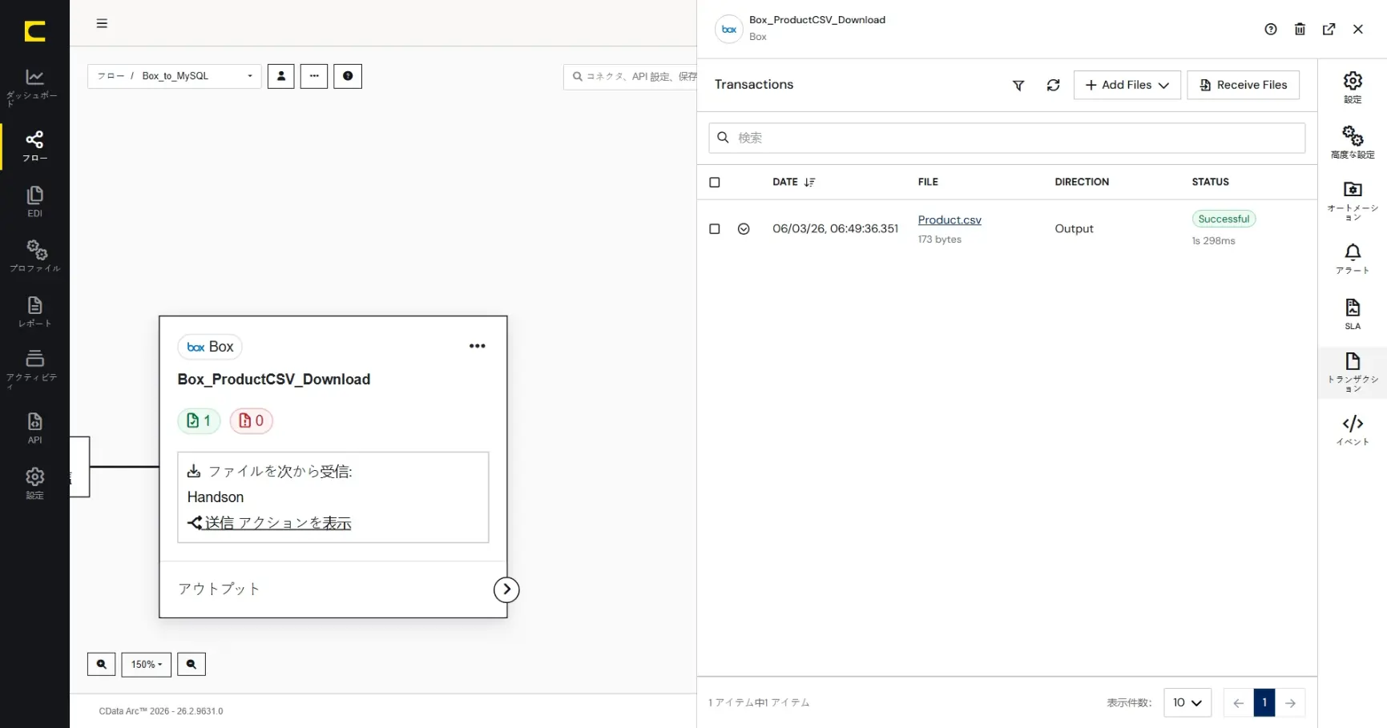Select the Transactions tab
This screenshot has height=728, width=1387.
click(1353, 372)
